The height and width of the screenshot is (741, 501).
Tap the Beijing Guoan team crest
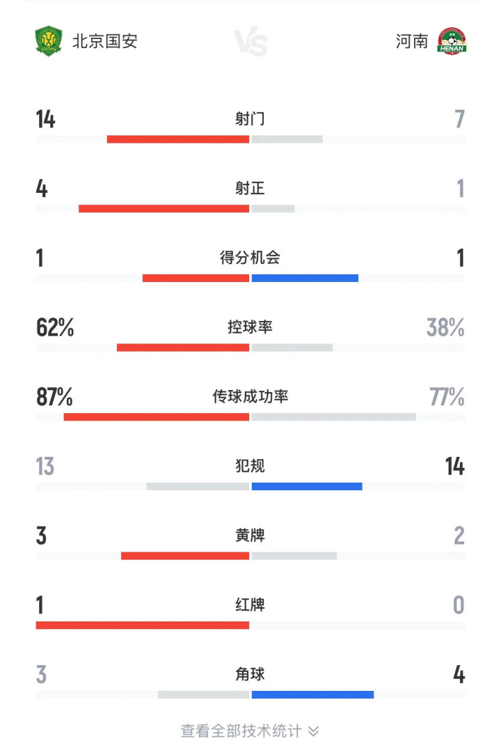pyautogui.click(x=49, y=41)
